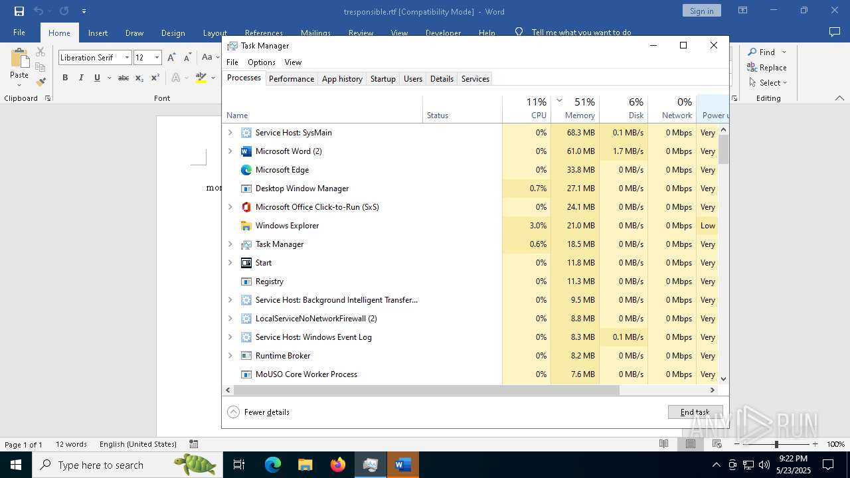The image size is (850, 478).
Task: Sort processes by CPU column header
Action: click(527, 108)
